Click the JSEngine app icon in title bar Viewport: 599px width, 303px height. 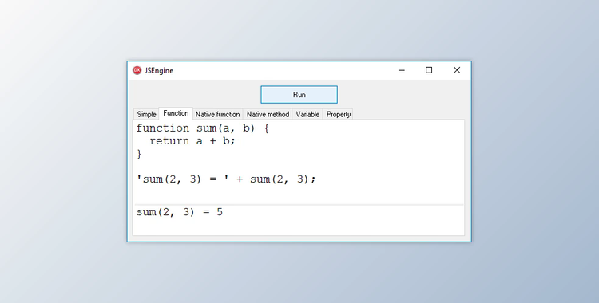click(137, 70)
